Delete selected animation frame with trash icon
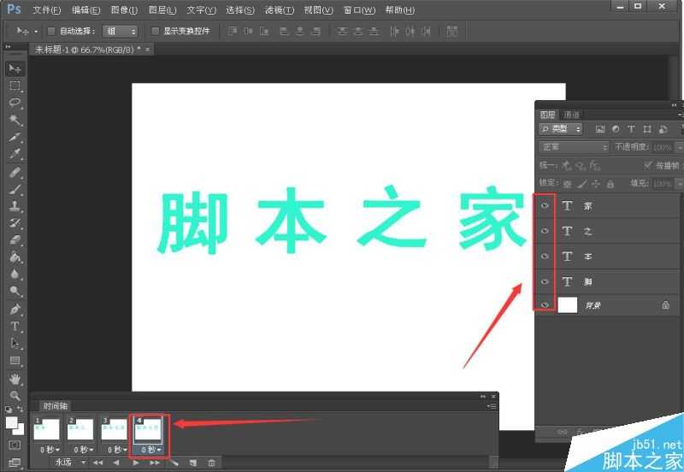This screenshot has width=684, height=472. pos(211,463)
